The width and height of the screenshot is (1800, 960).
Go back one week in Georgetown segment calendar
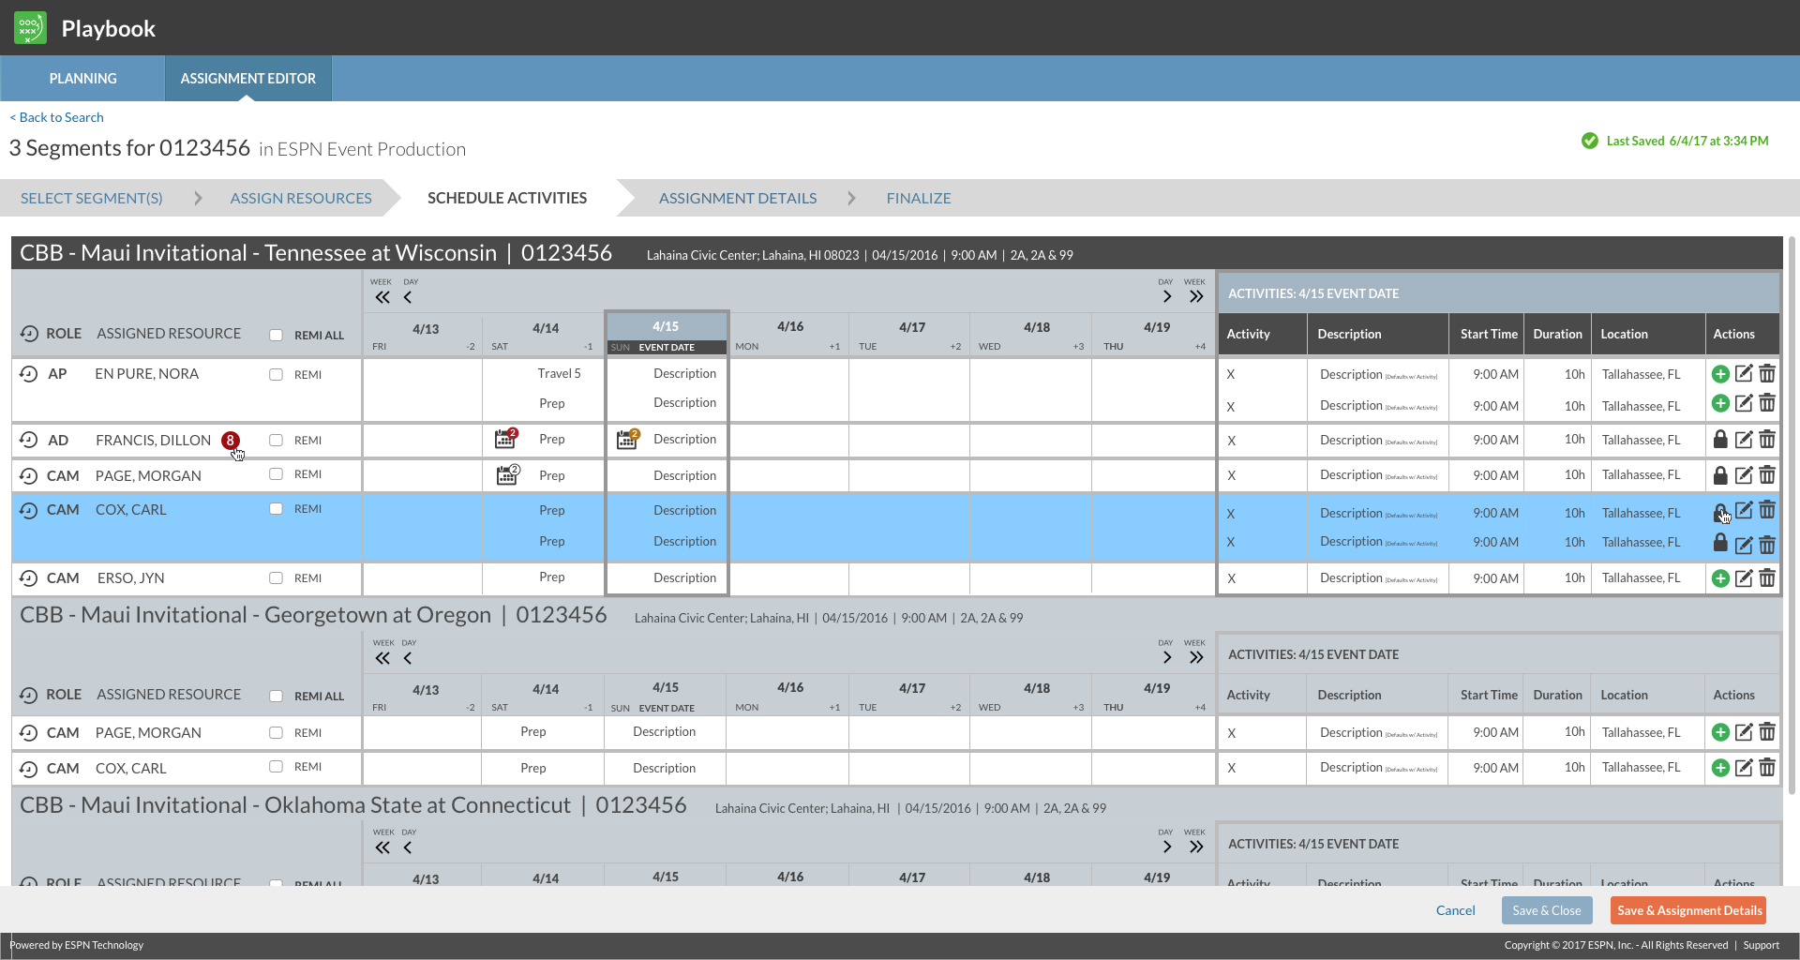point(382,658)
